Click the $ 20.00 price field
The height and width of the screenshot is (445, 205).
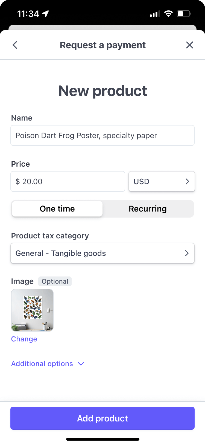tap(68, 181)
